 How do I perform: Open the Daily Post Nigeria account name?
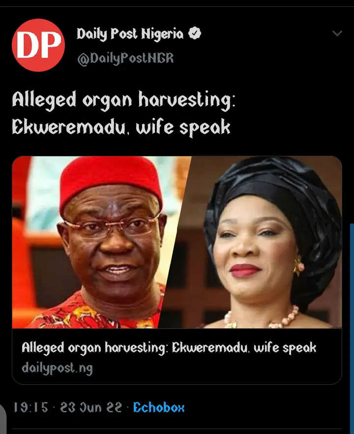(130, 34)
